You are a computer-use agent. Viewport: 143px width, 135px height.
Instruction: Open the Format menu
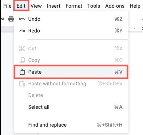pyautogui.click(x=74, y=6)
